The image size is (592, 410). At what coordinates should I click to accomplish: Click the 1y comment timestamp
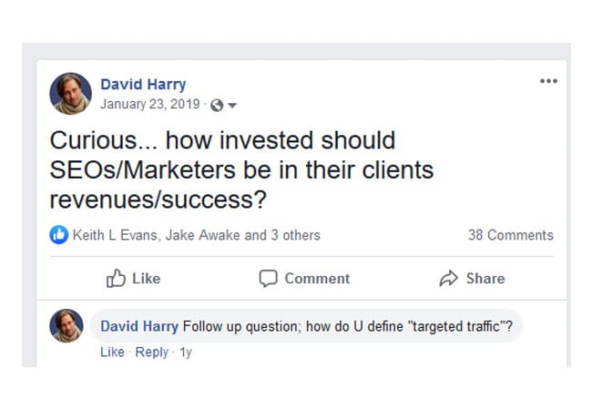pyautogui.click(x=186, y=353)
